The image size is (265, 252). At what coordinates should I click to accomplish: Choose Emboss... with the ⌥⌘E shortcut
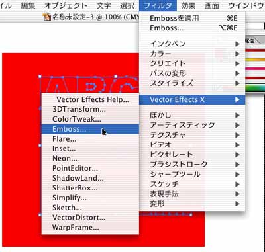click(192, 28)
